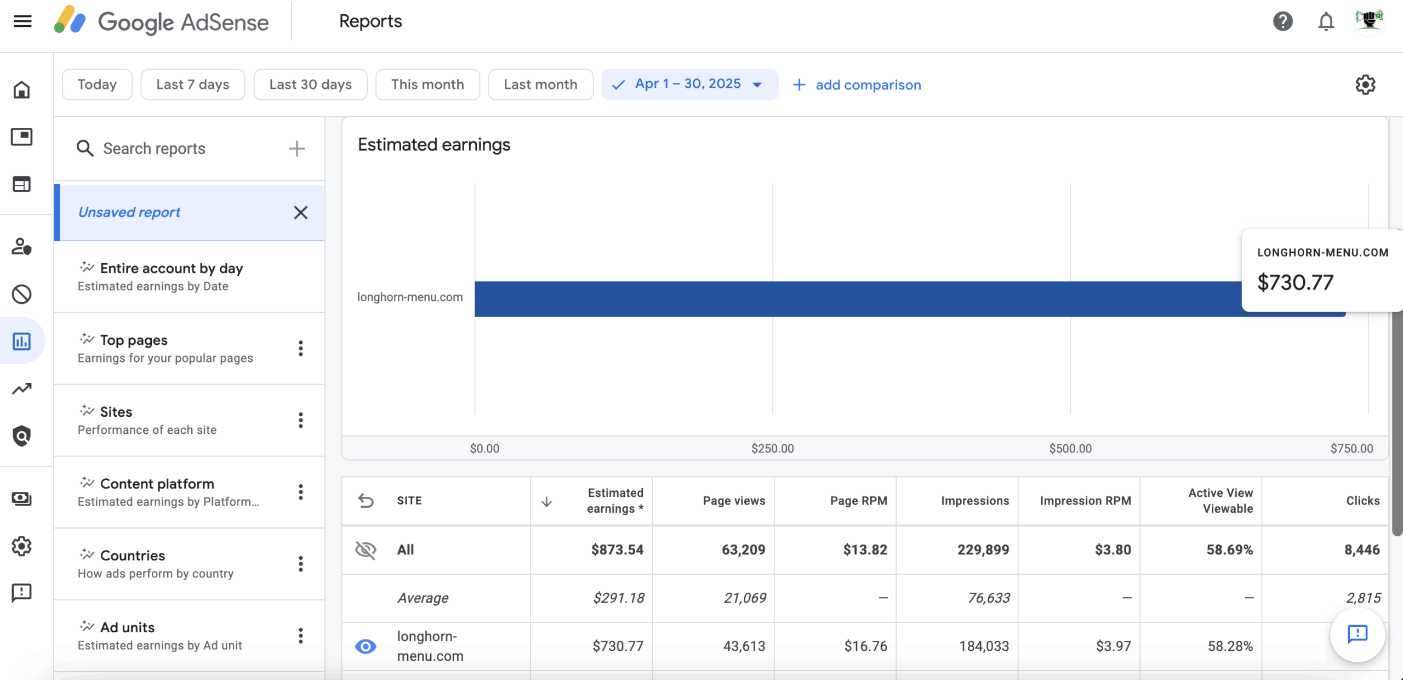Open the account avatar menu
Viewport: 1403px width, 680px height.
coord(1369,21)
